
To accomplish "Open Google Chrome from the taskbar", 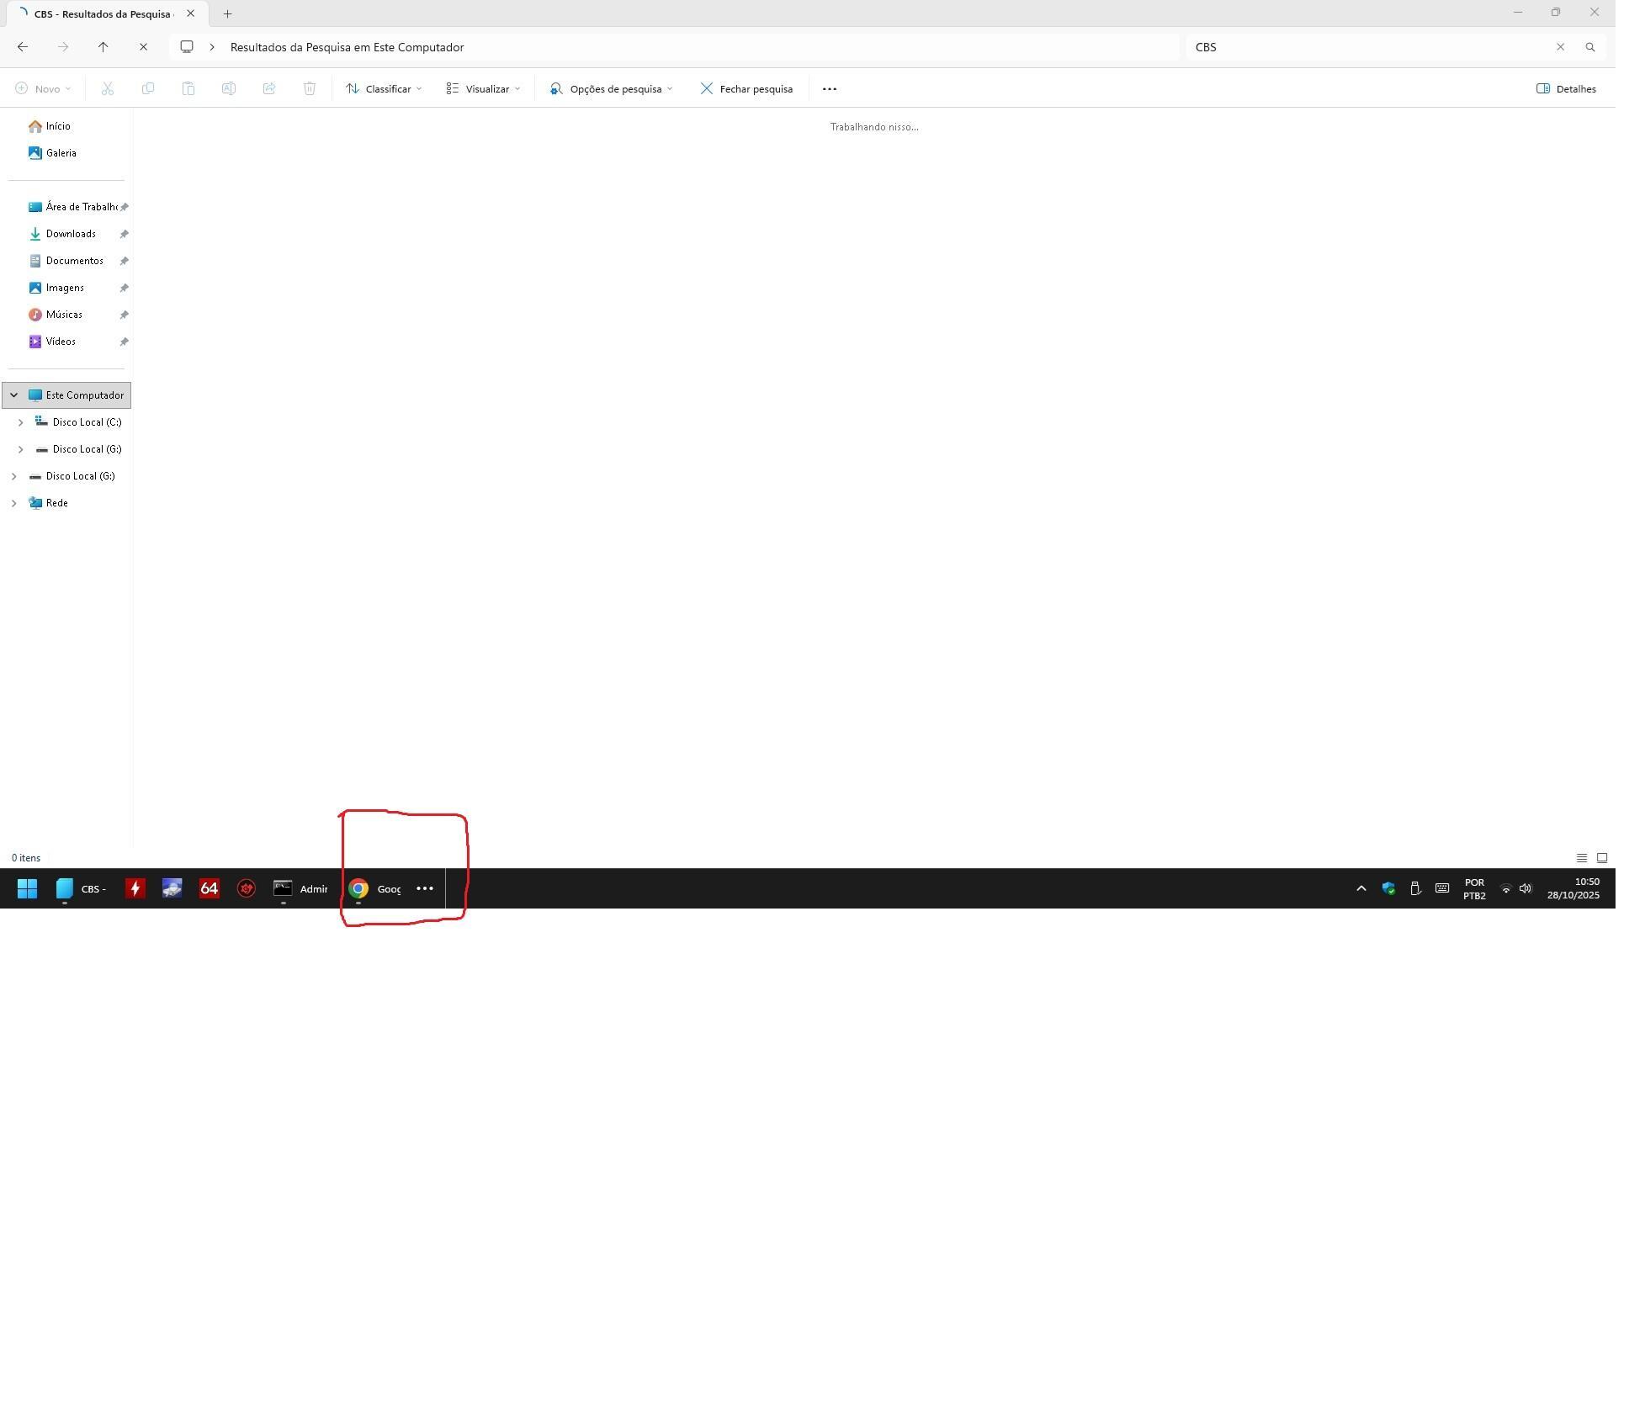I will click(359, 888).
